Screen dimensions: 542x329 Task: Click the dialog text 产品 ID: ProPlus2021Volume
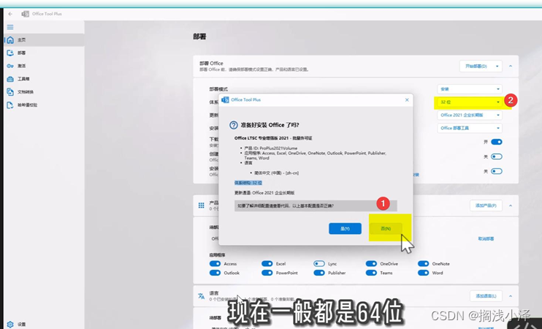pos(271,148)
